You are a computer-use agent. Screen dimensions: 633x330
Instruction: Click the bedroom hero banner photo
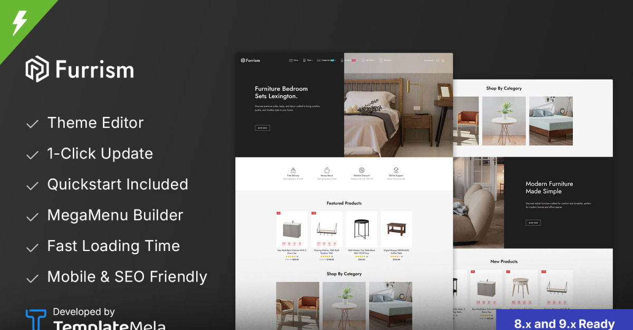398,105
